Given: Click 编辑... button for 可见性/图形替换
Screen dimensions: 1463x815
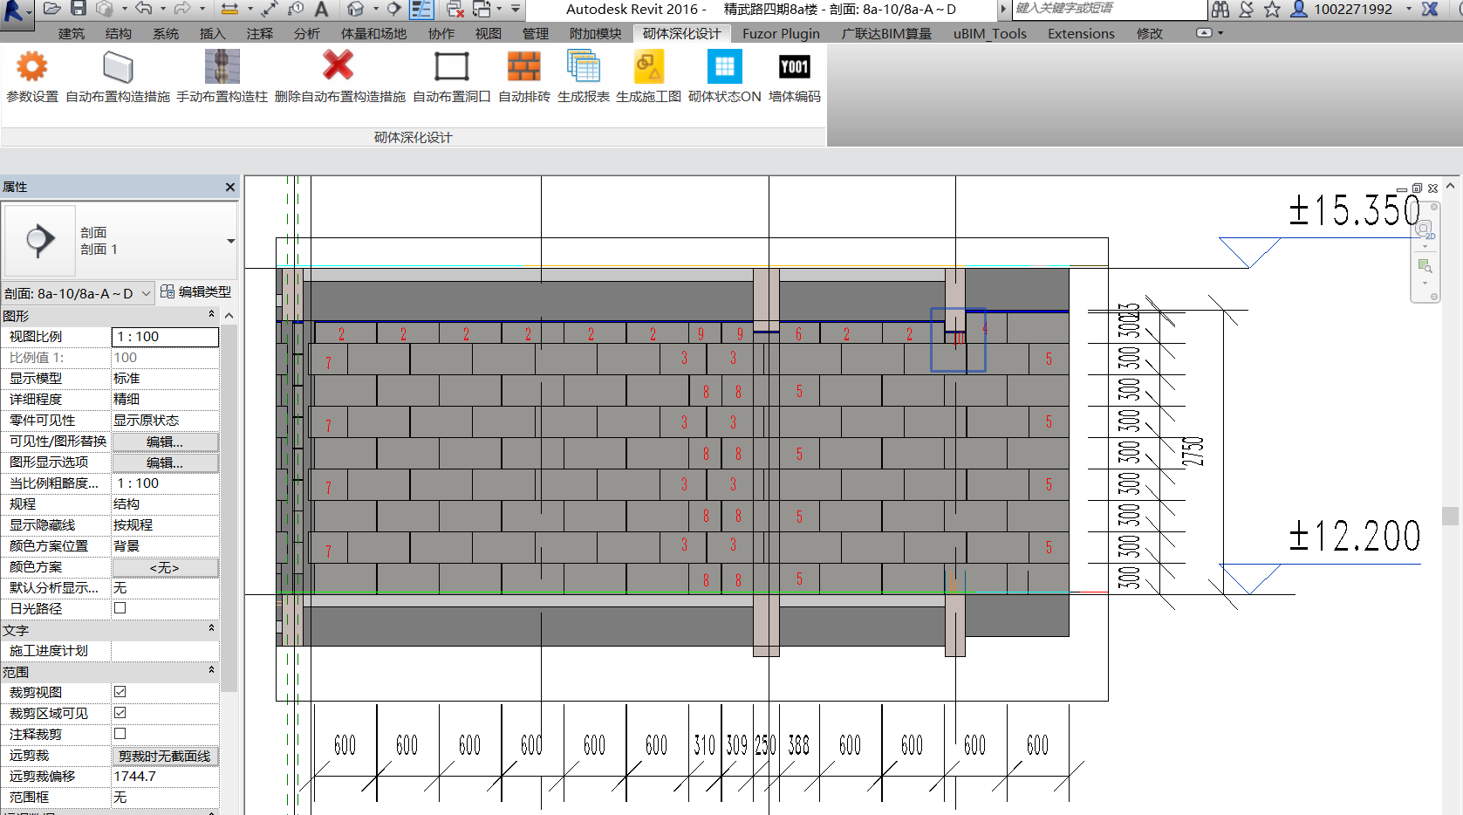Looking at the screenshot, I should point(165,442).
